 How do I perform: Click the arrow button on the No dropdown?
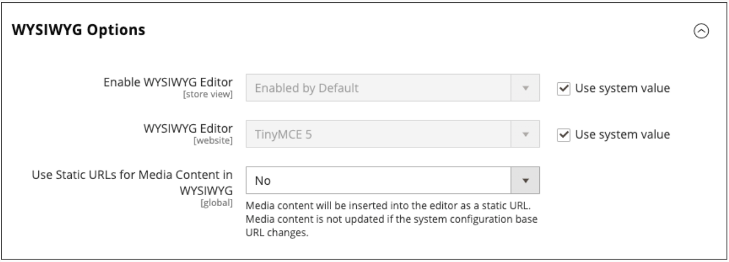526,180
